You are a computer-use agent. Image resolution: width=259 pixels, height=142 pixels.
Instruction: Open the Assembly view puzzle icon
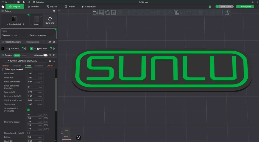click(227, 12)
